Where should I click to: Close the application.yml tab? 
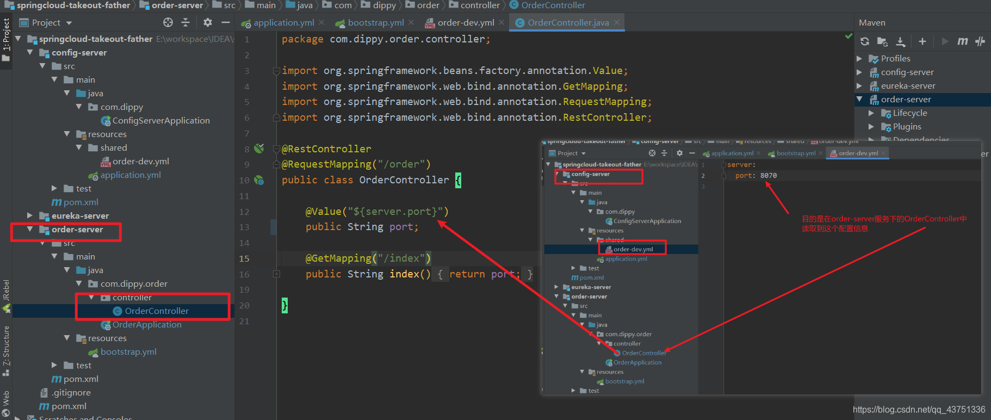point(321,22)
